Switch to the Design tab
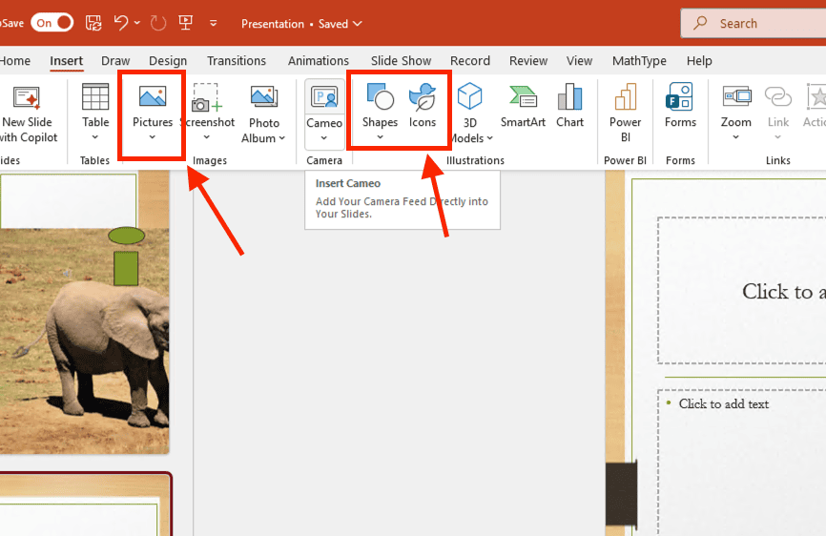The image size is (826, 536). point(168,61)
